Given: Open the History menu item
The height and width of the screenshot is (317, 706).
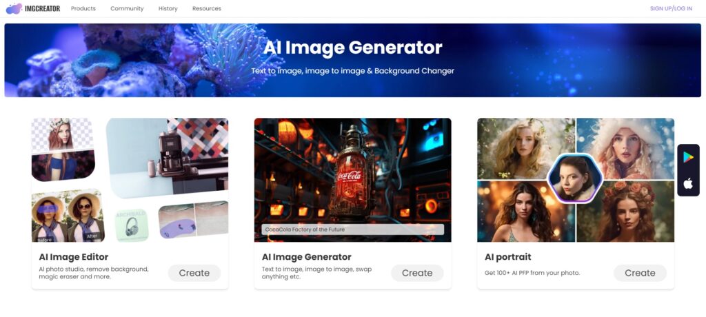Looking at the screenshot, I should (x=168, y=8).
